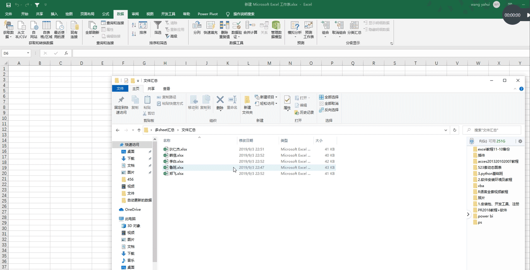Toggle the 筛选 (Filter) funnel icon
This screenshot has height=270, width=530.
tap(158, 28)
